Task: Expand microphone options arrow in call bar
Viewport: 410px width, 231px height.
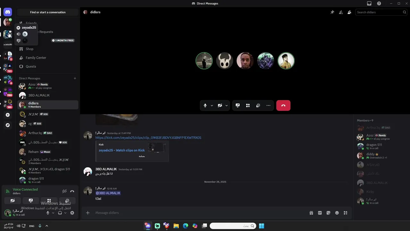Action: pos(212,106)
